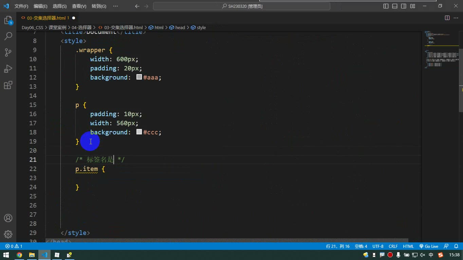Screen dimensions: 463x260
Task: Open the editor More Actions ellipsis
Action: click(456, 18)
